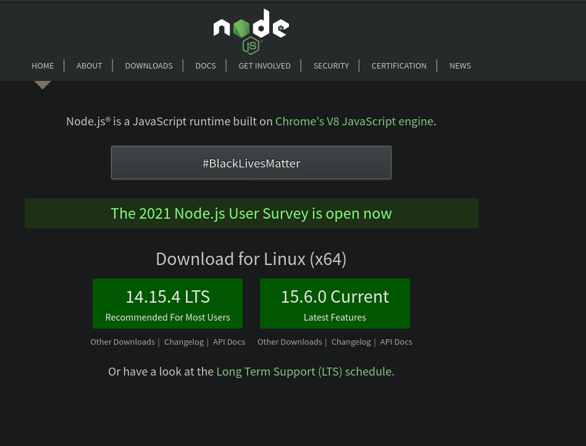Open GET INVOLVED section
The width and height of the screenshot is (586, 446).
(x=265, y=66)
